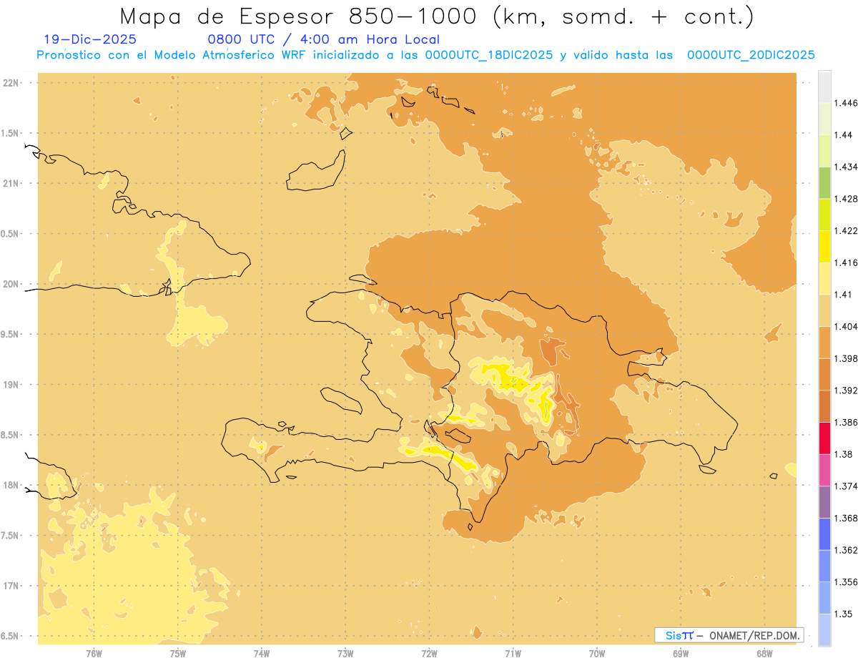
Task: Click the red legend swatch between 1.38 and 1.386
Action: 824,438
